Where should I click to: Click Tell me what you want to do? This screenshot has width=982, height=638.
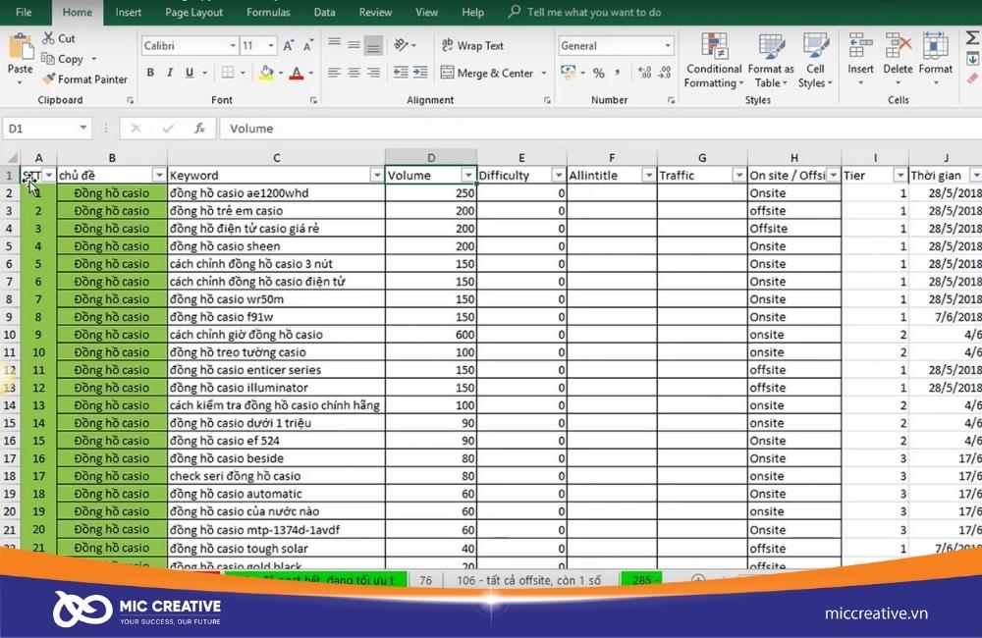tap(594, 12)
